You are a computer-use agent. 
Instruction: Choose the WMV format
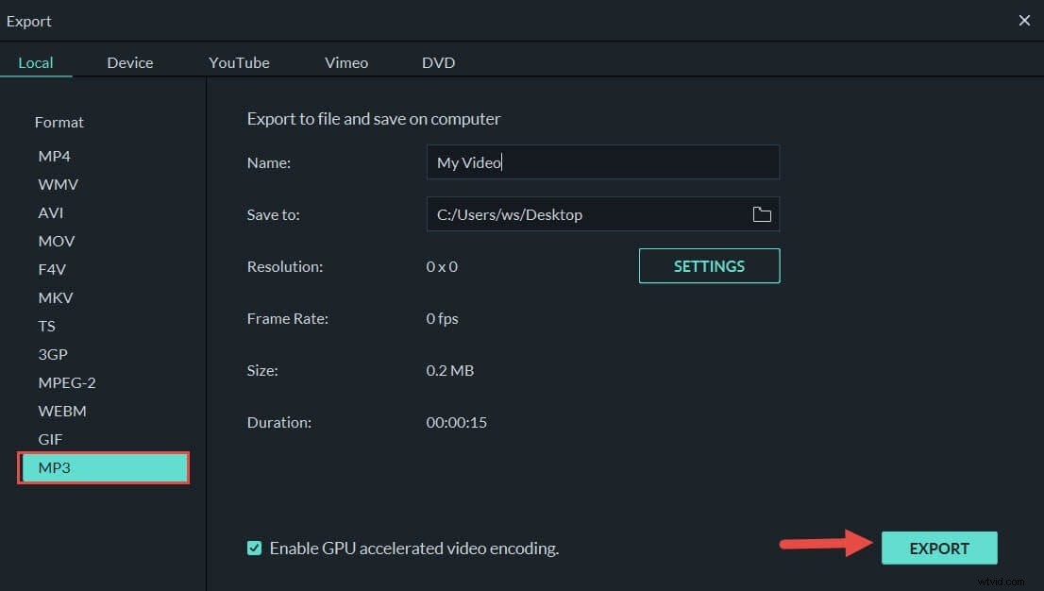(58, 184)
